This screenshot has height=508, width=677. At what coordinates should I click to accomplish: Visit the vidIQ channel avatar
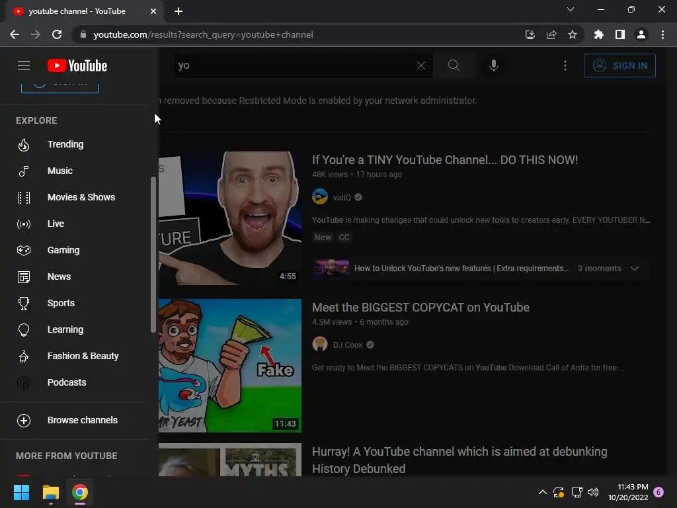(x=320, y=197)
